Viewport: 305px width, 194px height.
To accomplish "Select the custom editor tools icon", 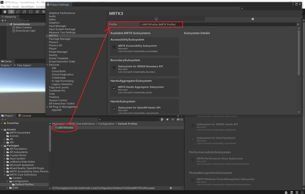I will (43, 12).
